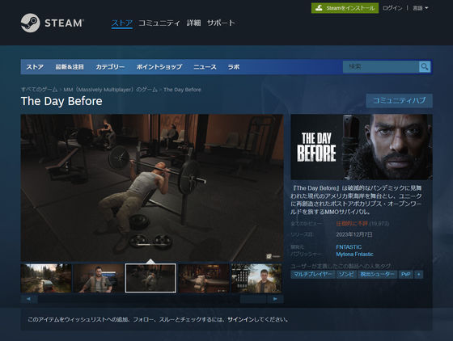
Task: Click left arrow of screenshot strip
Action: [x=29, y=299]
